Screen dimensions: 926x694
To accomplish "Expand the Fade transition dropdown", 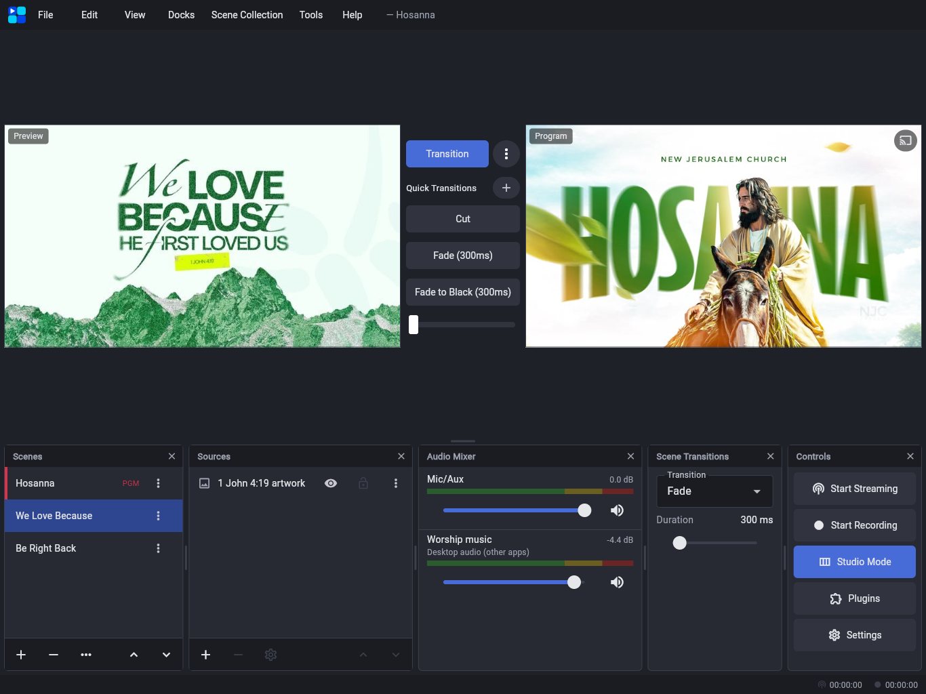I will click(714, 491).
